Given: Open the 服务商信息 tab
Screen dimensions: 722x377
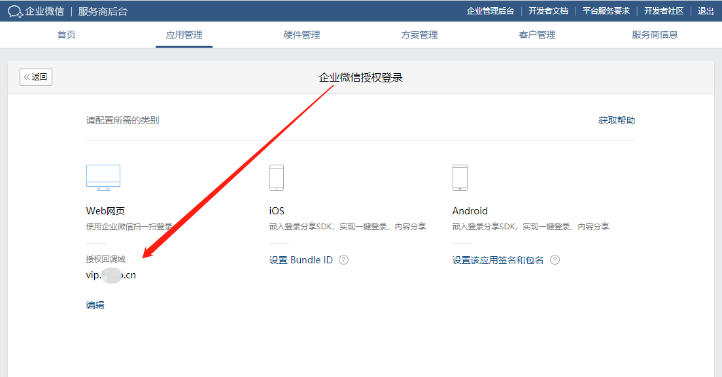Looking at the screenshot, I should click(655, 35).
